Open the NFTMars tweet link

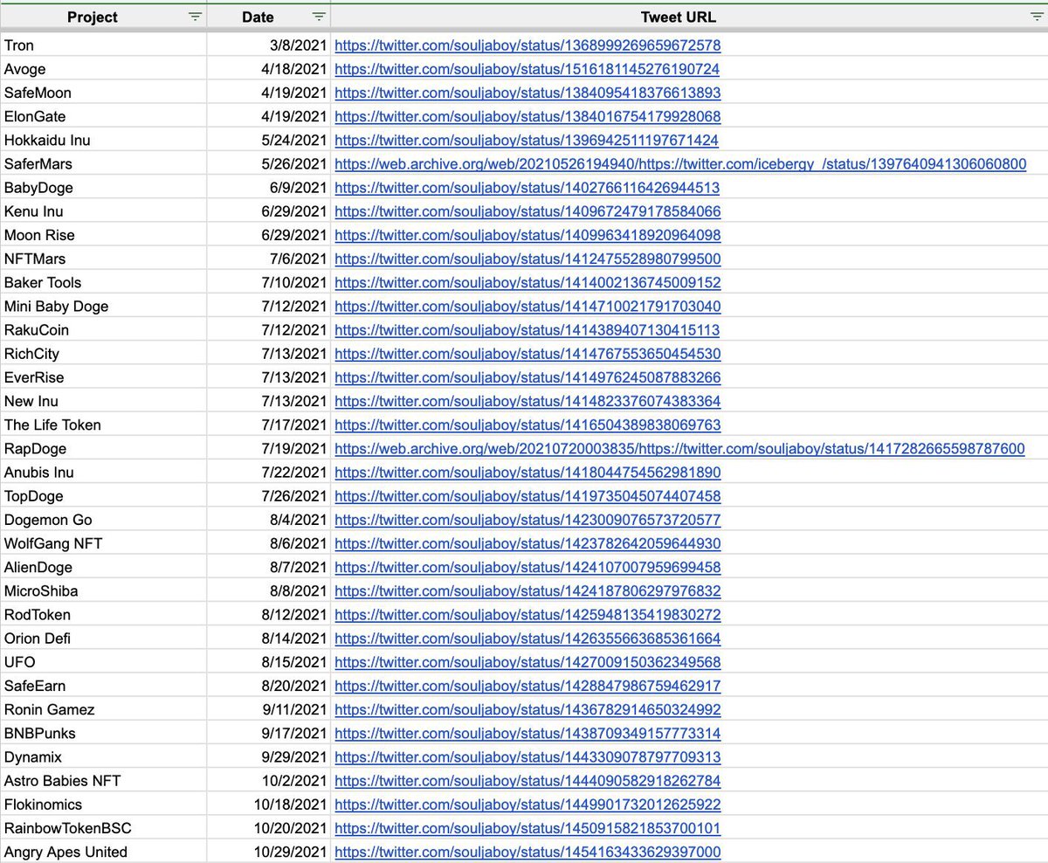527,259
